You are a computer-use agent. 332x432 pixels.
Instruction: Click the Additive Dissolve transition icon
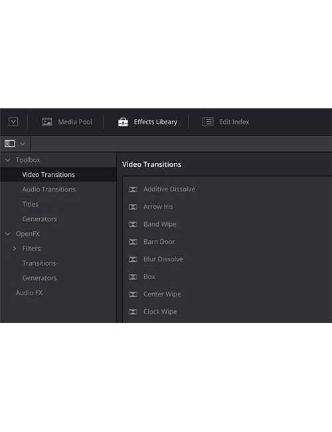(133, 189)
